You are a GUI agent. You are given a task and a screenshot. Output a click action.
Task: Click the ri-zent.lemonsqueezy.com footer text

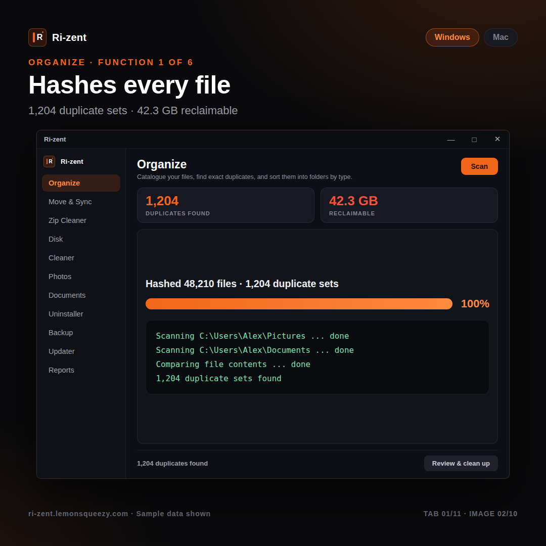tap(119, 514)
